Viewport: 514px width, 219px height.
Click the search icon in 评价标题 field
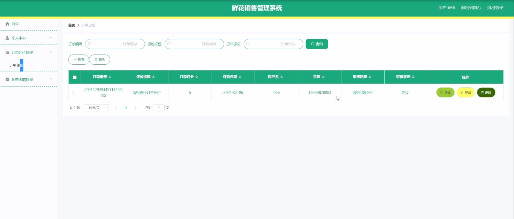(x=169, y=44)
